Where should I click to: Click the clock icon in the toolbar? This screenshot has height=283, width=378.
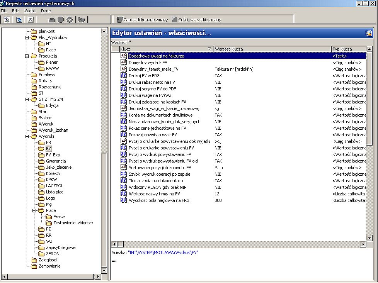pyautogui.click(x=31, y=20)
